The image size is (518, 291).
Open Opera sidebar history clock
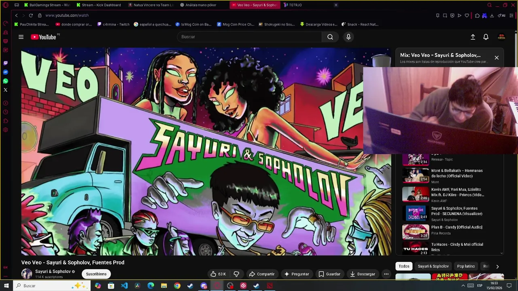(x=5, y=112)
